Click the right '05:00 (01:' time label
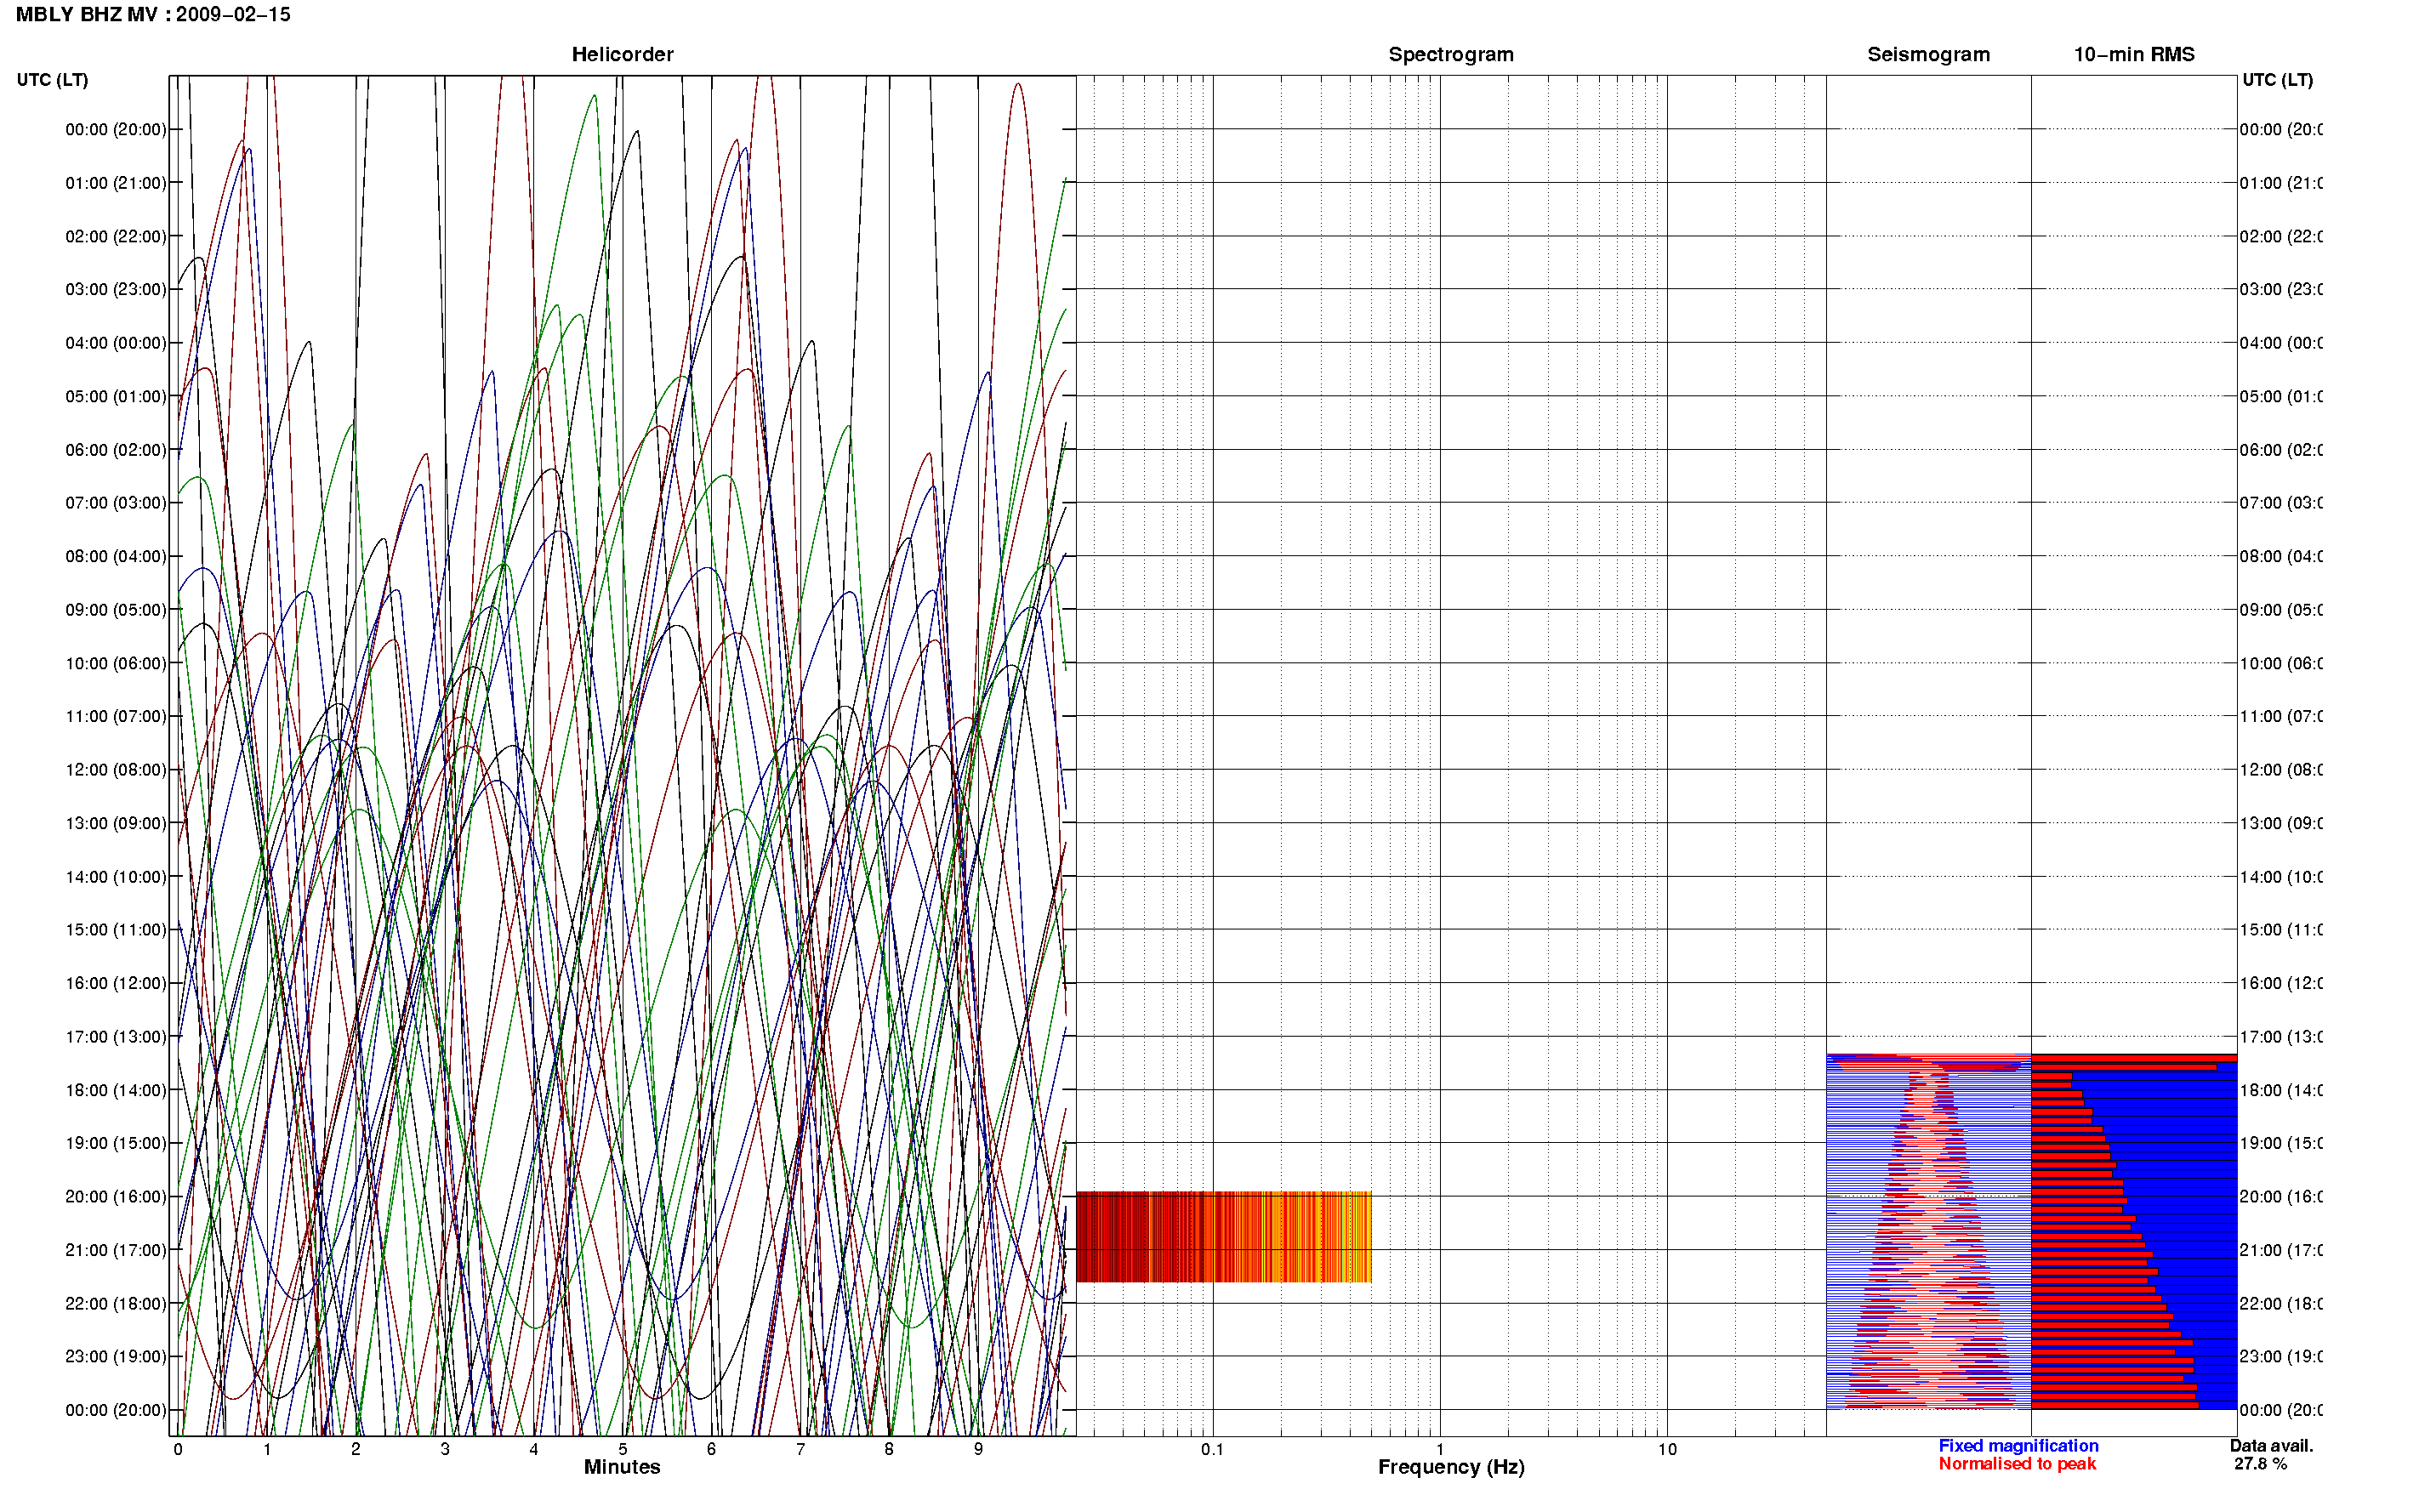This screenshot has width=2419, height=1512. (2281, 396)
